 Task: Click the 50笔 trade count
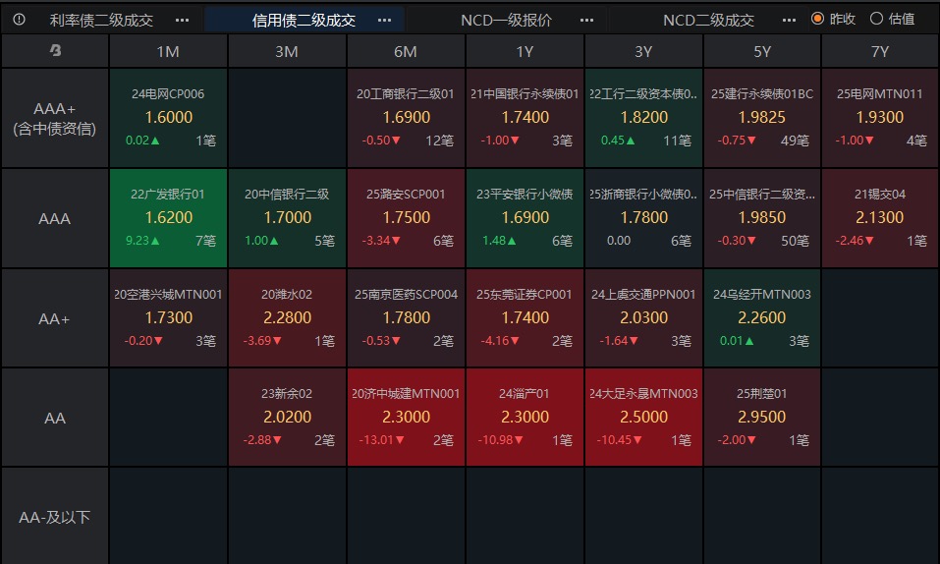[x=795, y=241]
